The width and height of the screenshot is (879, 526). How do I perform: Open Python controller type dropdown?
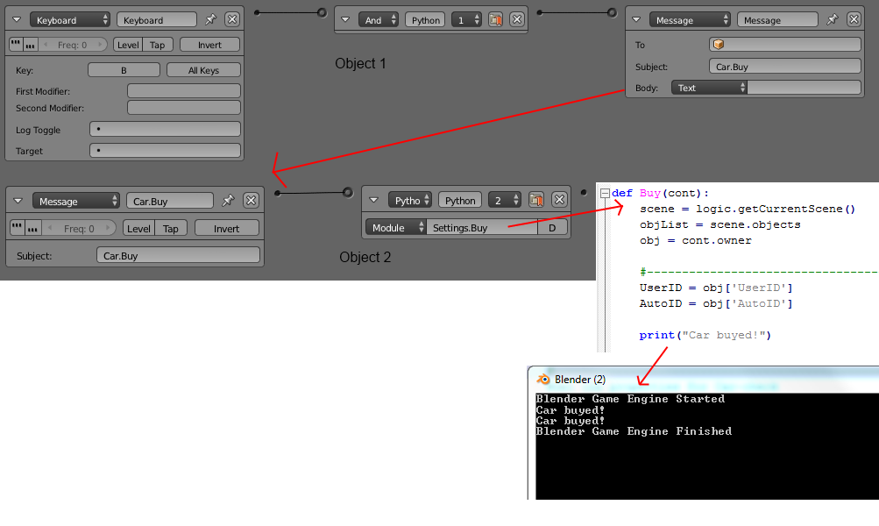[x=410, y=200]
